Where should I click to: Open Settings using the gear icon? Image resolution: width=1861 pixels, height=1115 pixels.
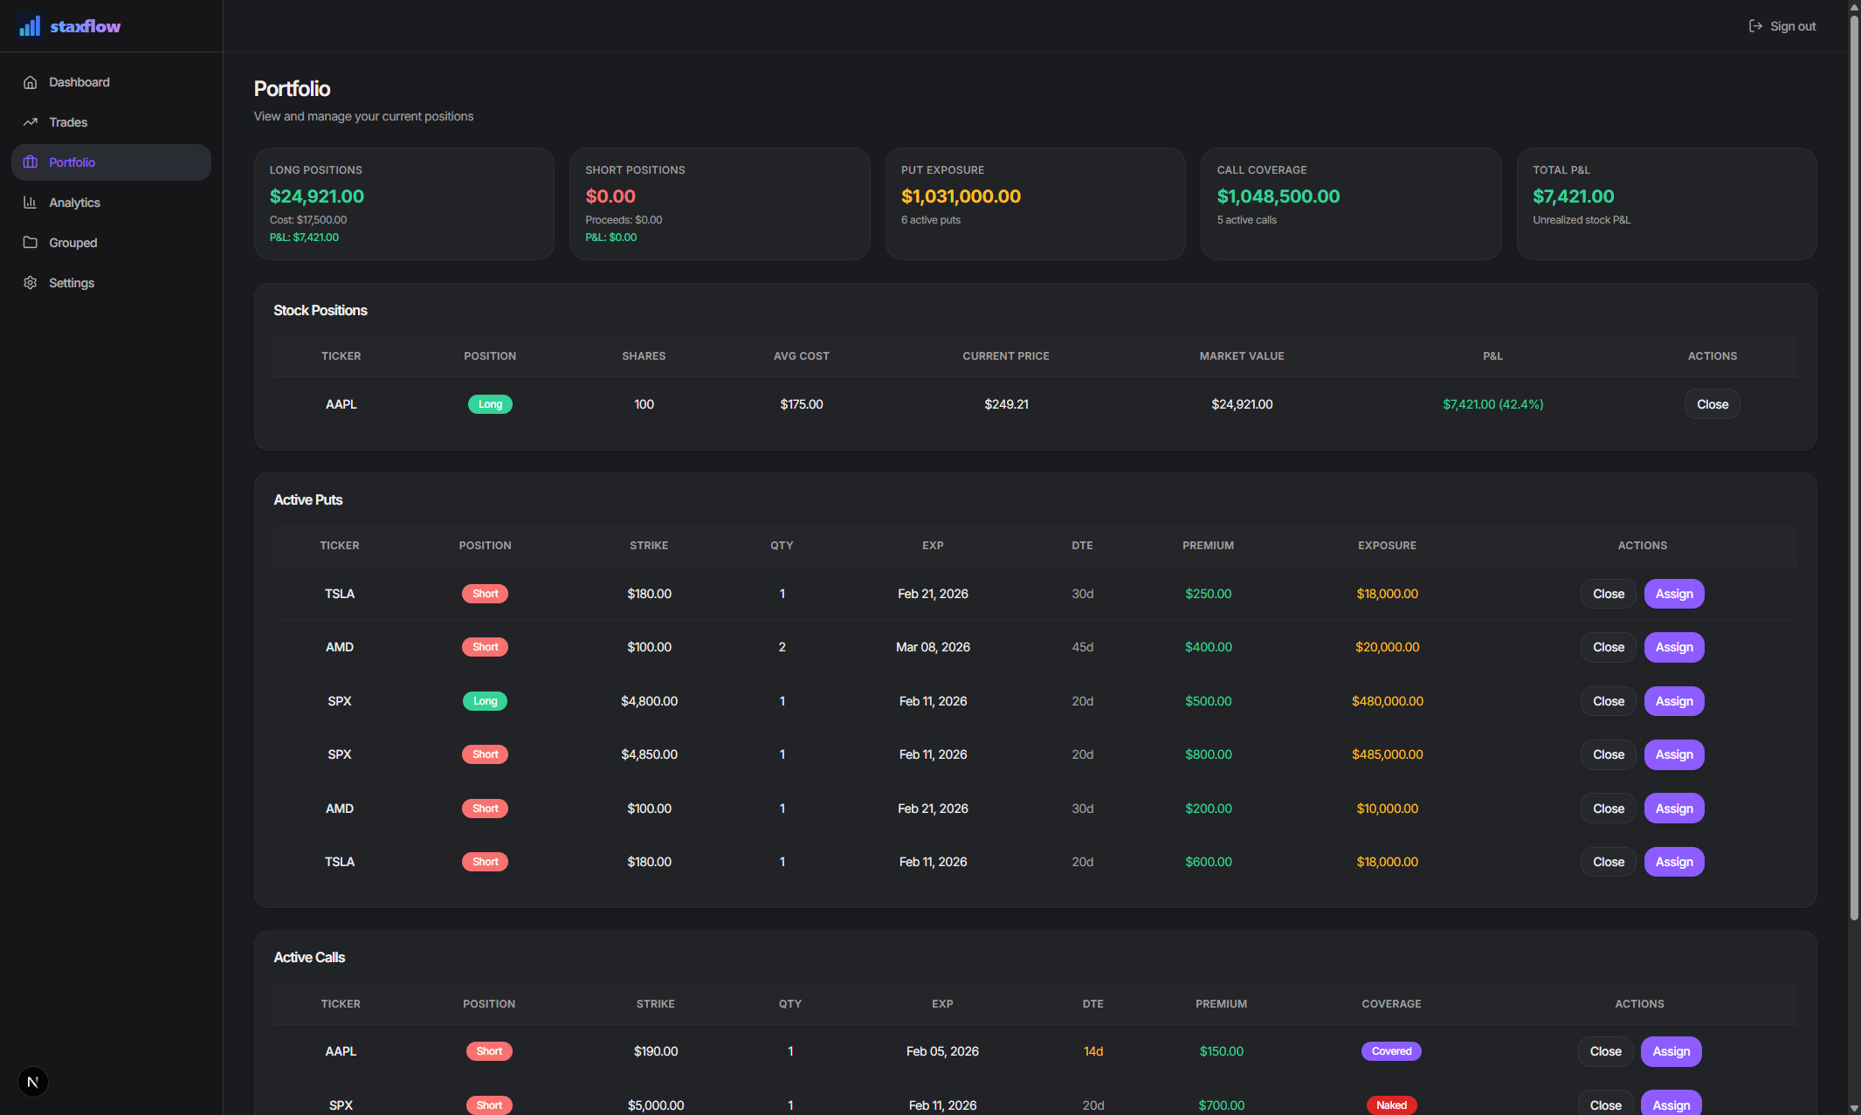pyautogui.click(x=31, y=282)
